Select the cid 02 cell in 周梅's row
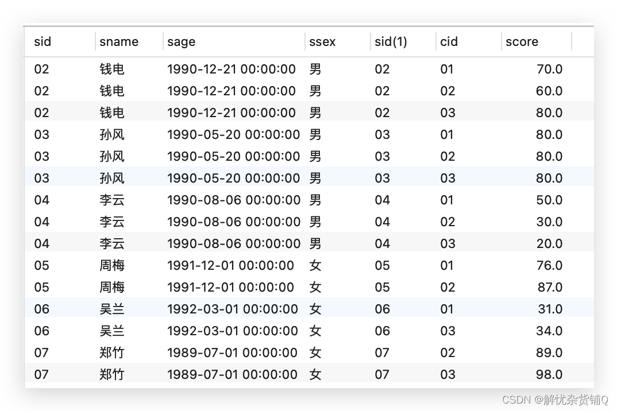617x411 pixels. [448, 287]
